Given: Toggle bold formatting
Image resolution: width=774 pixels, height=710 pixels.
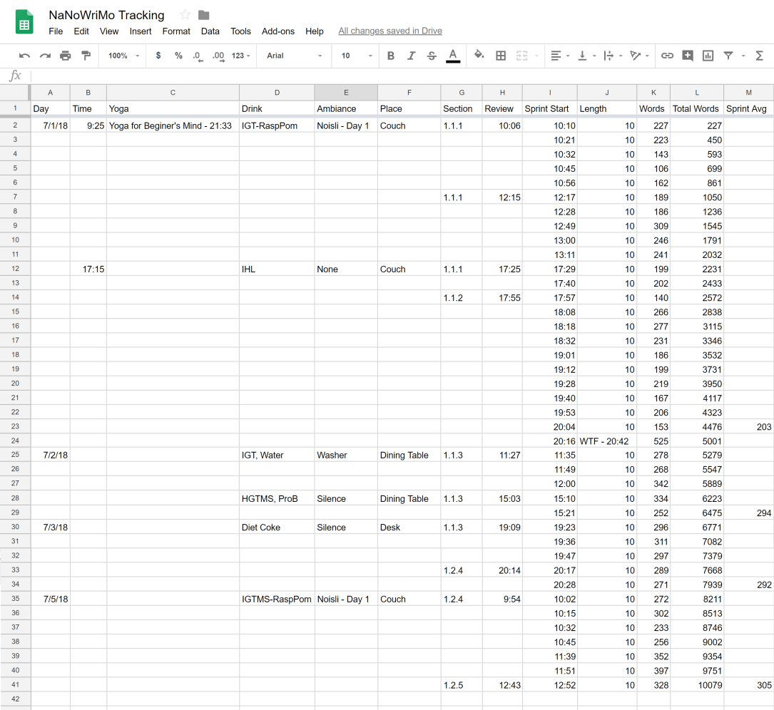Looking at the screenshot, I should click(x=390, y=56).
